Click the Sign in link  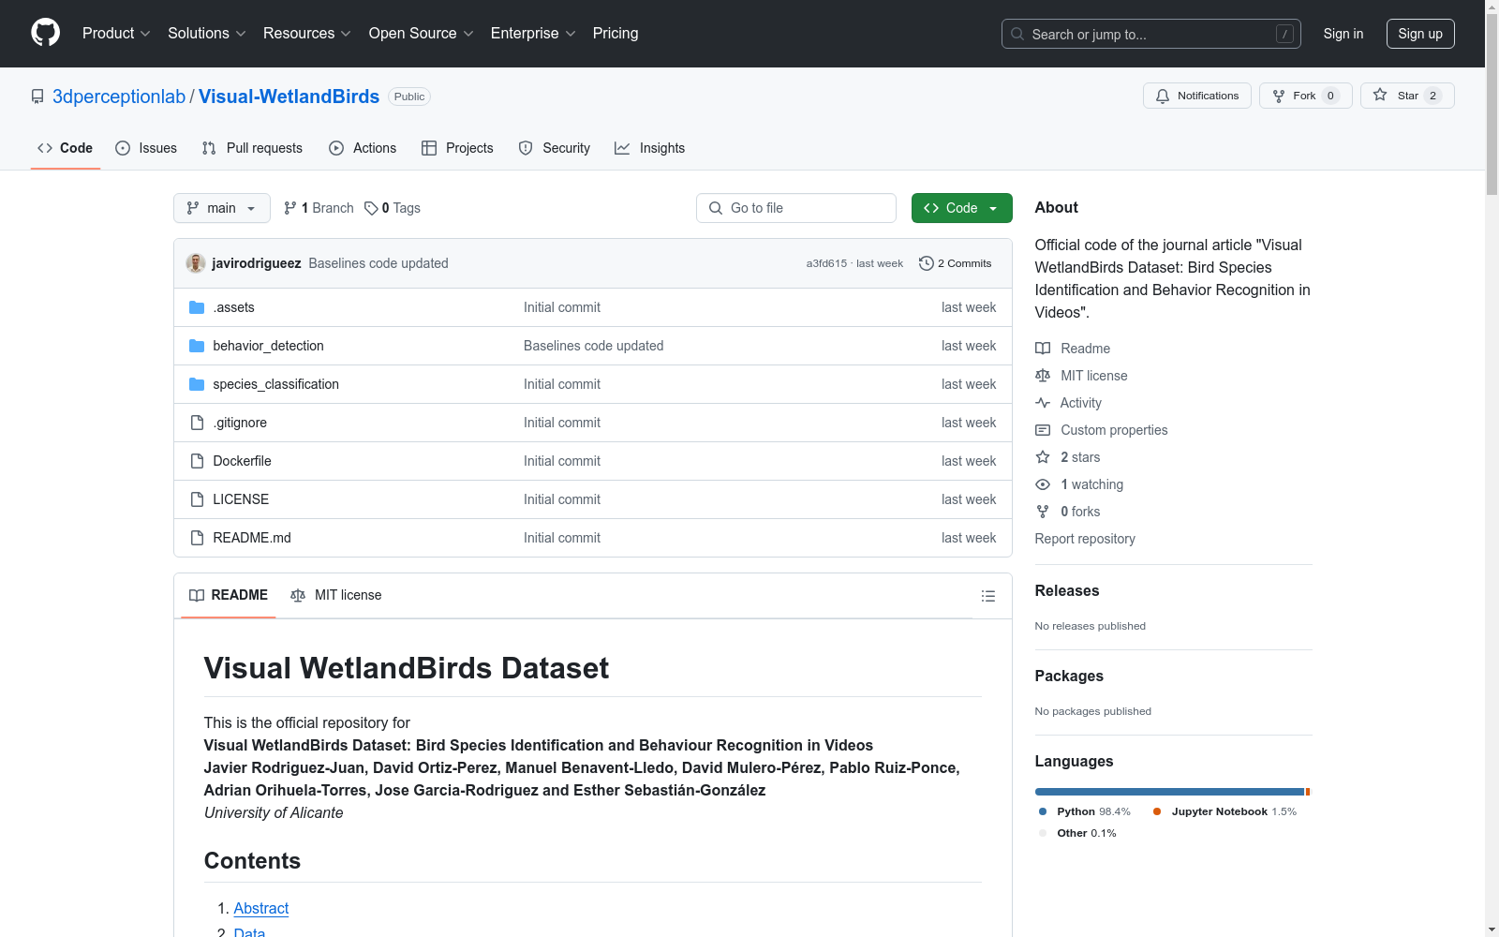[x=1343, y=34]
